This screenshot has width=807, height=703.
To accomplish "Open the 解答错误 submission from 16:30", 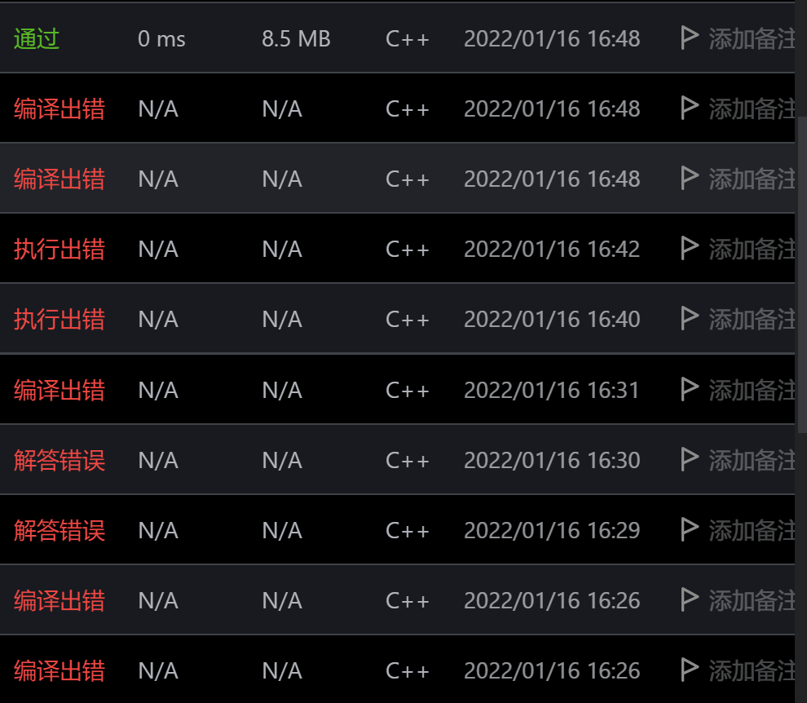I will (59, 460).
